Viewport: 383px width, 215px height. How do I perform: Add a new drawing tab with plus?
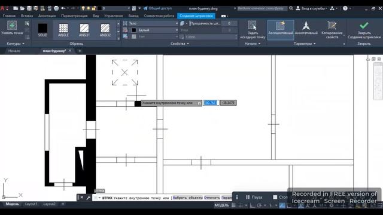(80, 51)
